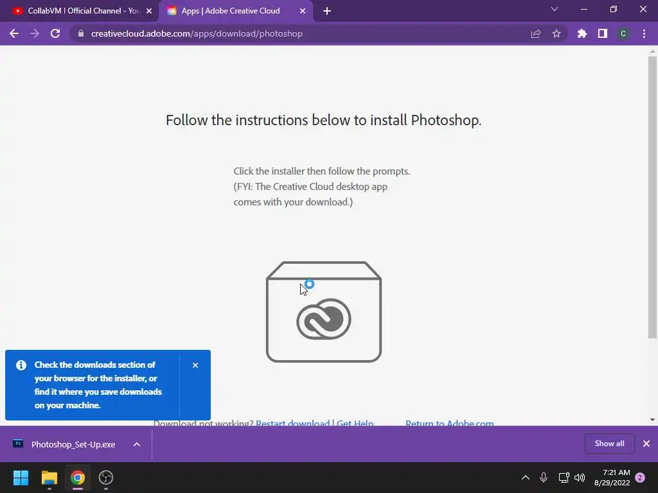The image size is (658, 493).
Task: Open a new browser tab
Action: coord(327,11)
